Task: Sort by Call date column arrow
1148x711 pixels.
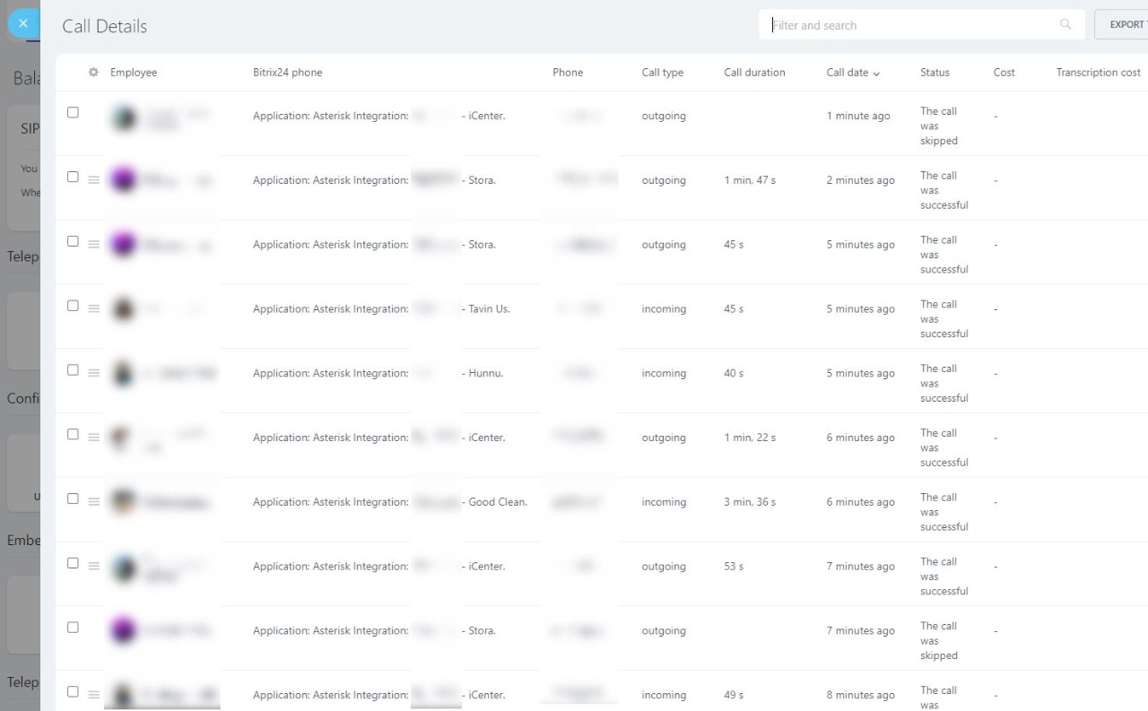Action: click(876, 74)
